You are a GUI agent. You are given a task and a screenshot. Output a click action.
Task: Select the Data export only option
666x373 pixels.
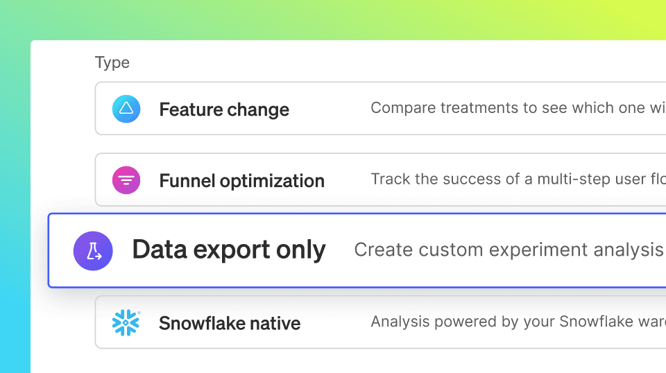pyautogui.click(x=357, y=250)
